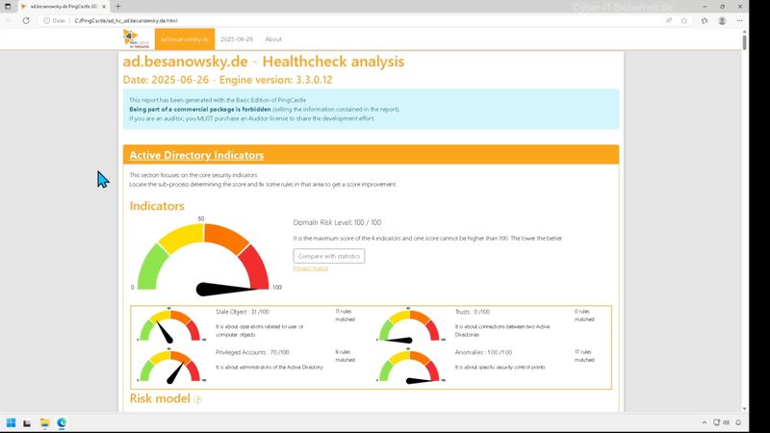Open the Edge profile avatar
This screenshot has height=433, width=770.
pyautogui.click(x=722, y=20)
